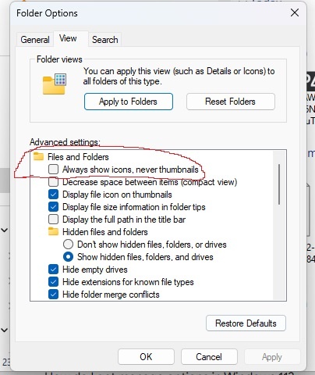This screenshot has height=375, width=315.
Task: Enable Always show icons, never thumbnails
Action: click(54, 170)
